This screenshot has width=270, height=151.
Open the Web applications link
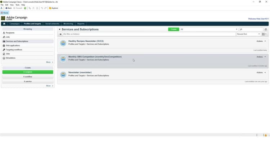click(x=13, y=46)
